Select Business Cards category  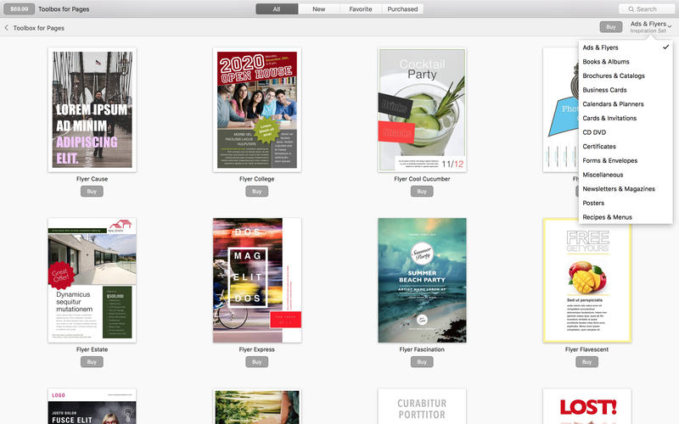point(626,90)
